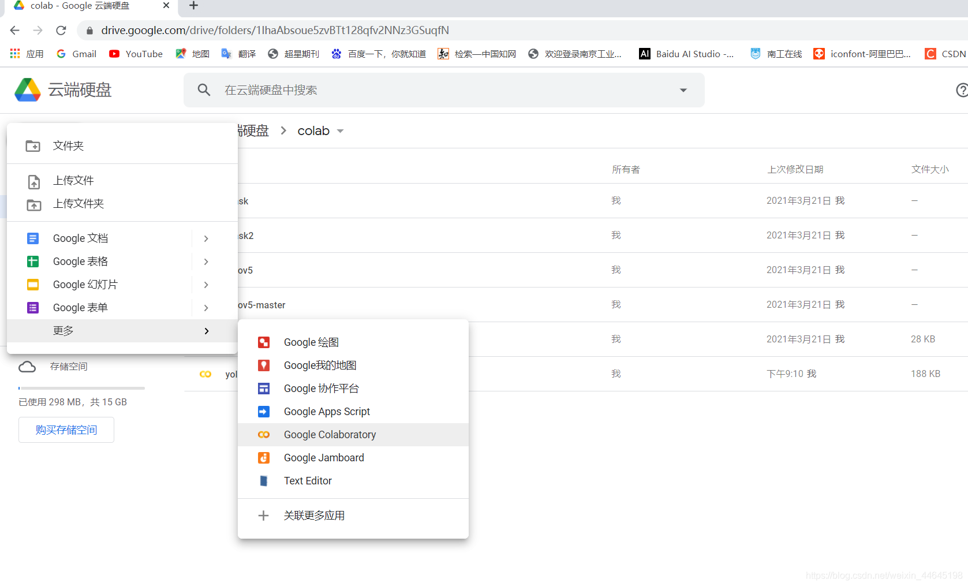Expand the Google 文档 submenu arrow
Viewport: 968px width, 586px height.
(206, 238)
